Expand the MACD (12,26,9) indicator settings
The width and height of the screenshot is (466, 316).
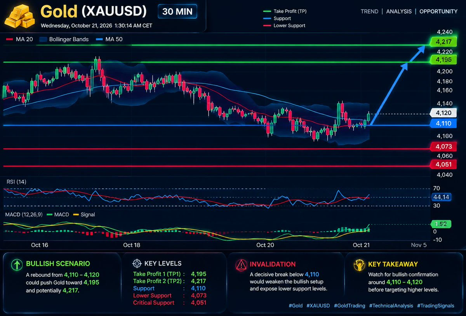(x=26, y=214)
